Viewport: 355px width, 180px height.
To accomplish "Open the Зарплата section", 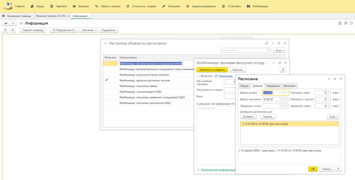I will (58, 6).
